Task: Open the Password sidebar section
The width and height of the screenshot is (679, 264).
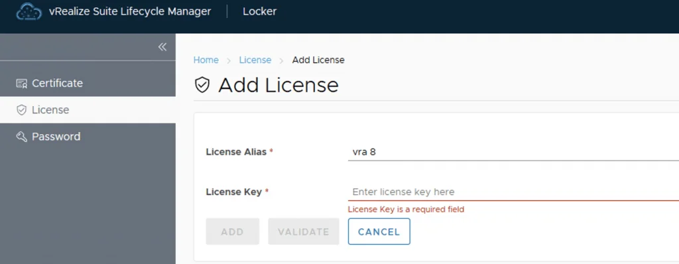Action: point(88,137)
